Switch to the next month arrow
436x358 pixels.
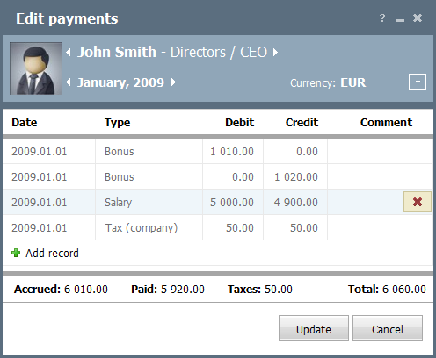coord(173,82)
